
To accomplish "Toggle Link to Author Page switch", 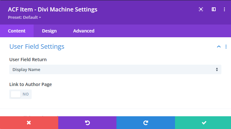I will pyautogui.click(x=20, y=94).
